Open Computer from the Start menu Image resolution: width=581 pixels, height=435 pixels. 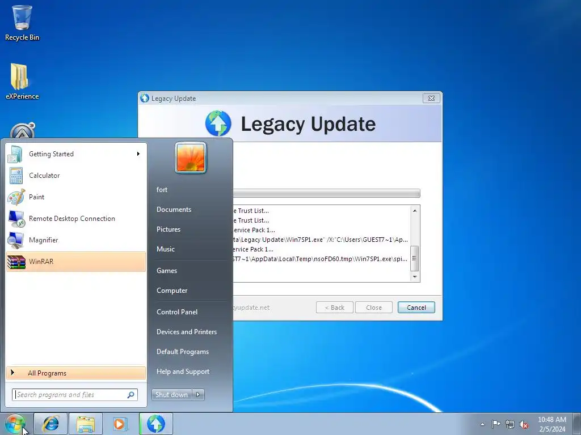coord(172,291)
